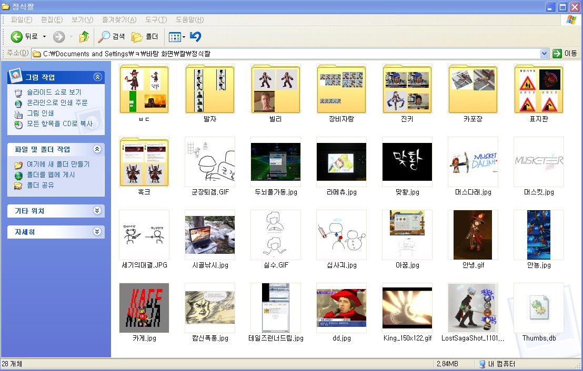Click the 슬라이드 쇼로 보기 icon
Viewport: 583px width, 371px height.
tap(18, 92)
